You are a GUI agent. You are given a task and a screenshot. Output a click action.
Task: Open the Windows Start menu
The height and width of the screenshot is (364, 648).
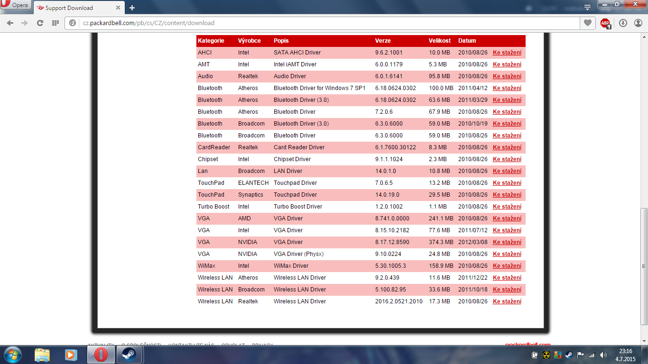(x=13, y=355)
